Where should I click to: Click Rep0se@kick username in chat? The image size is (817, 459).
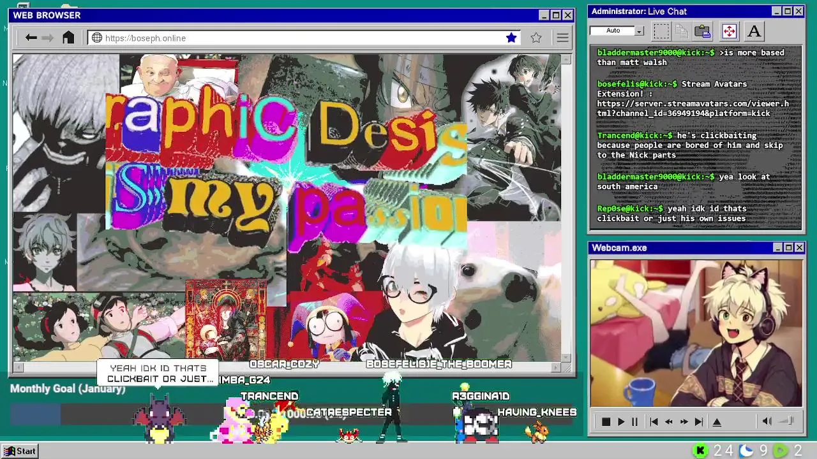630,209
